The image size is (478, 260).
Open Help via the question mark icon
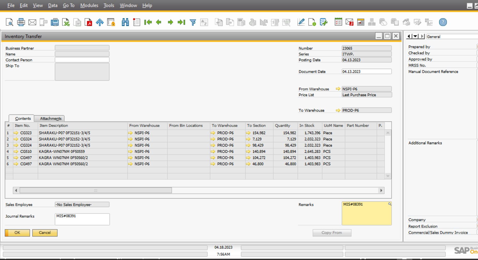(443, 22)
